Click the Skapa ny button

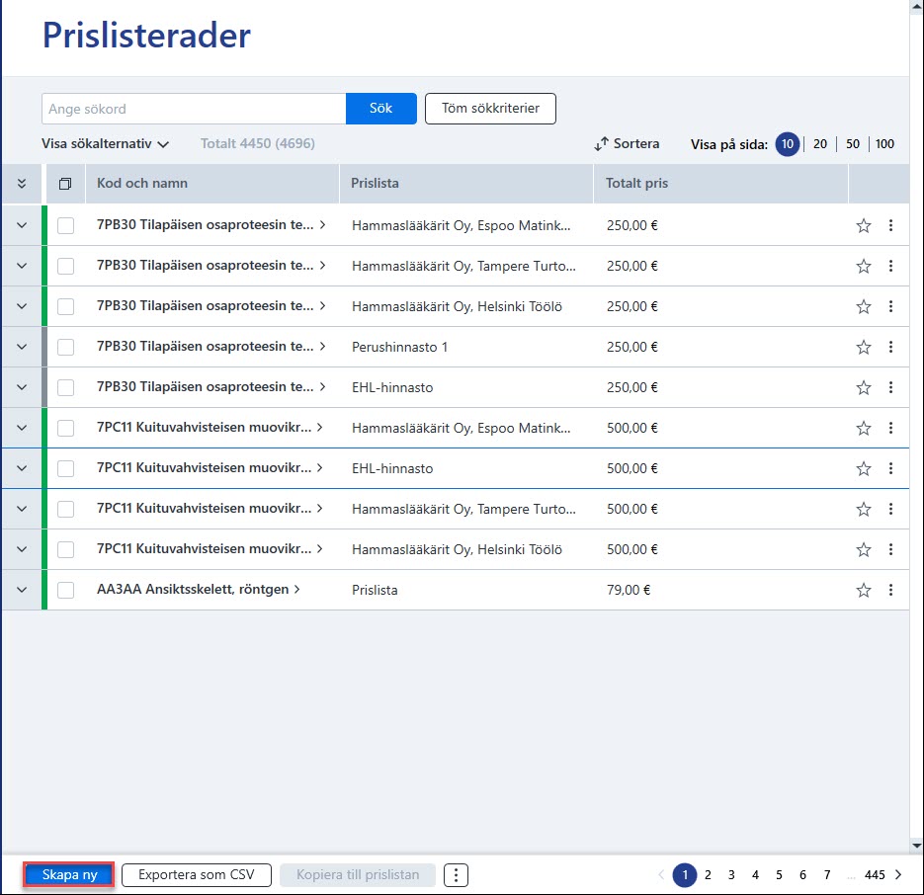tap(69, 875)
